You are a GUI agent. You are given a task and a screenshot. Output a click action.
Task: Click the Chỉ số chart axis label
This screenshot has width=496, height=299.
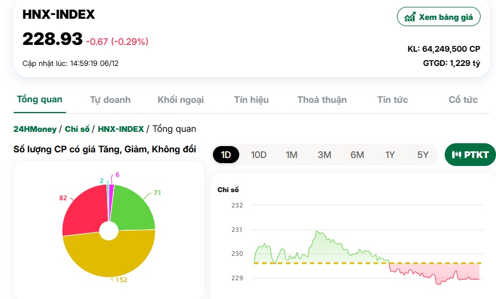click(228, 190)
